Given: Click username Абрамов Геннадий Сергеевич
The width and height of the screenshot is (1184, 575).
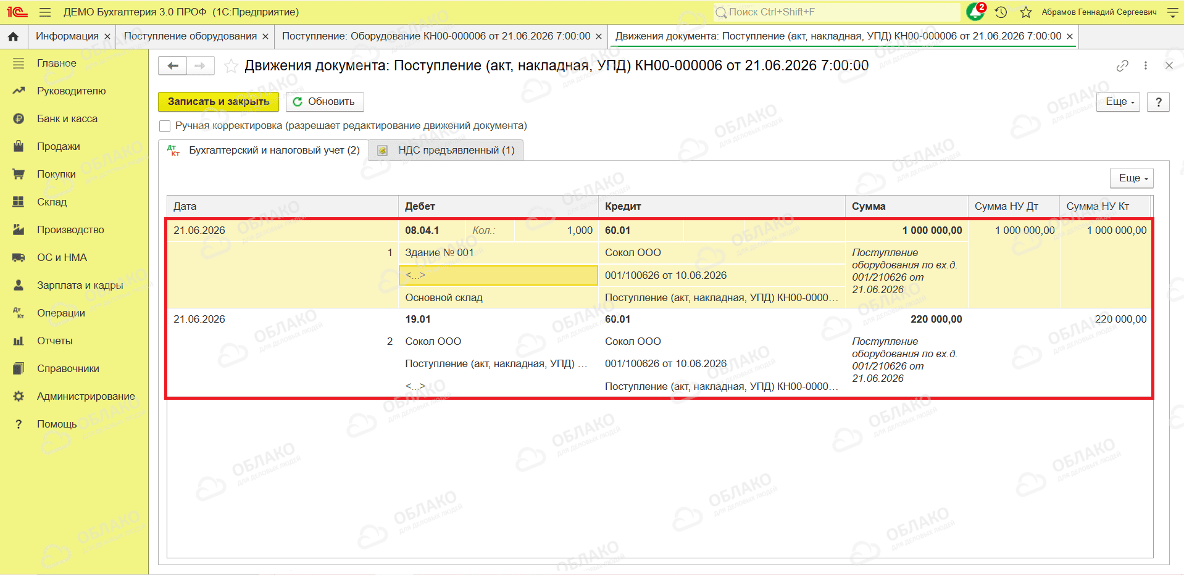Looking at the screenshot, I should point(1099,12).
